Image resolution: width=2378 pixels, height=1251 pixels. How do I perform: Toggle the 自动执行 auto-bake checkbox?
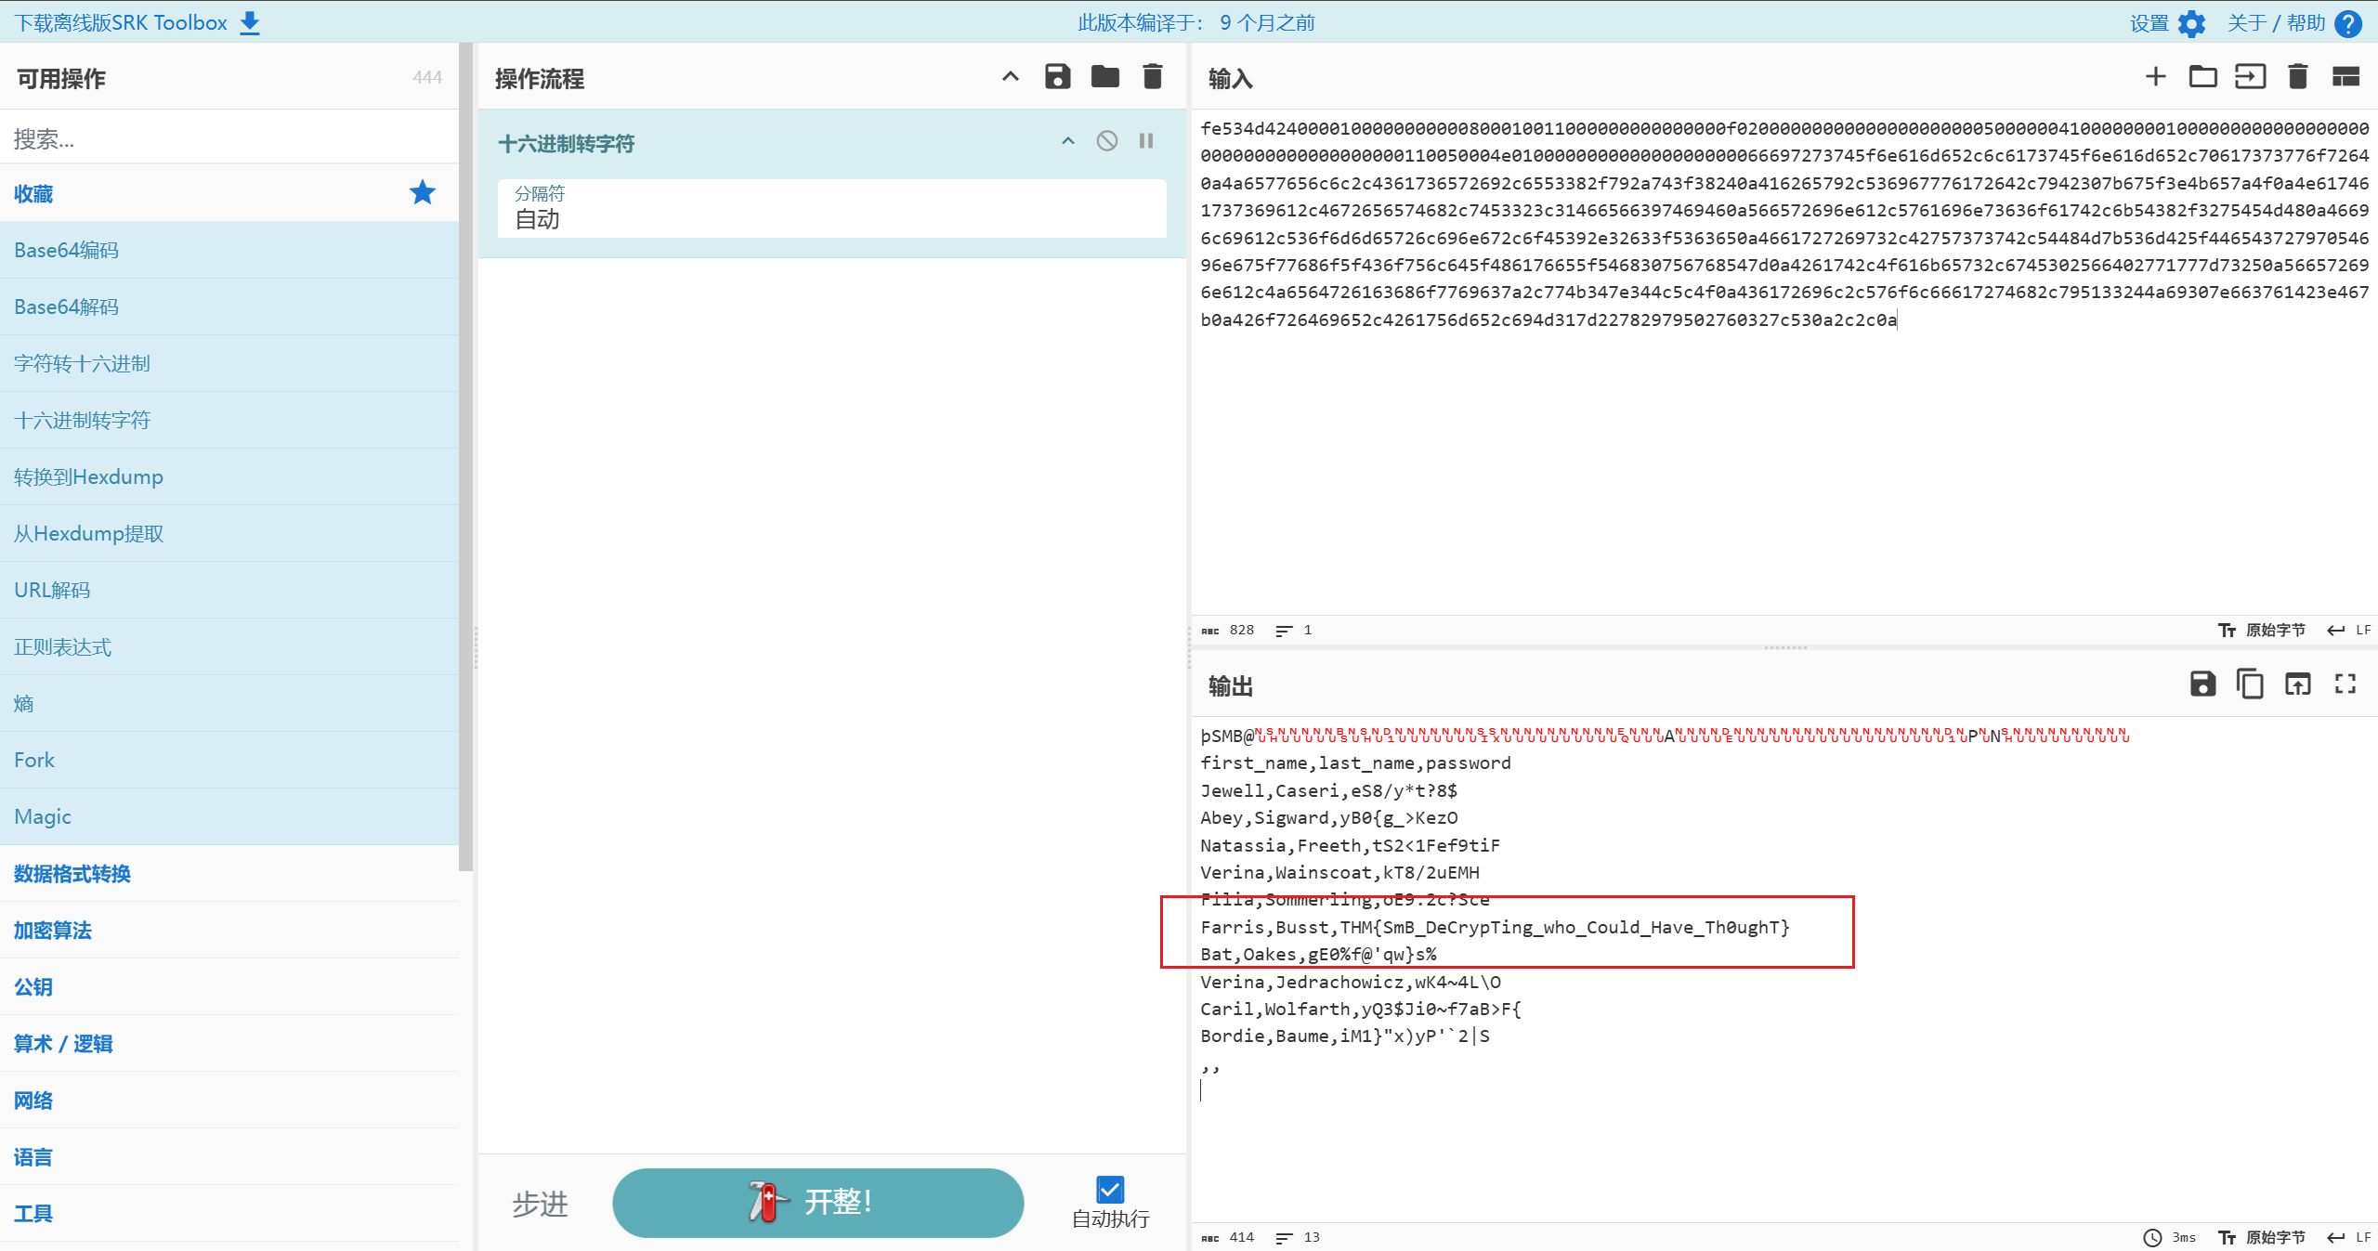[1110, 1190]
